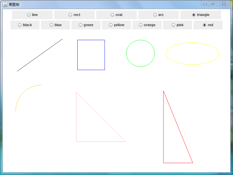The width and height of the screenshot is (233, 175).
Task: Minimize the drawing board window
Action: [x=205, y=3]
